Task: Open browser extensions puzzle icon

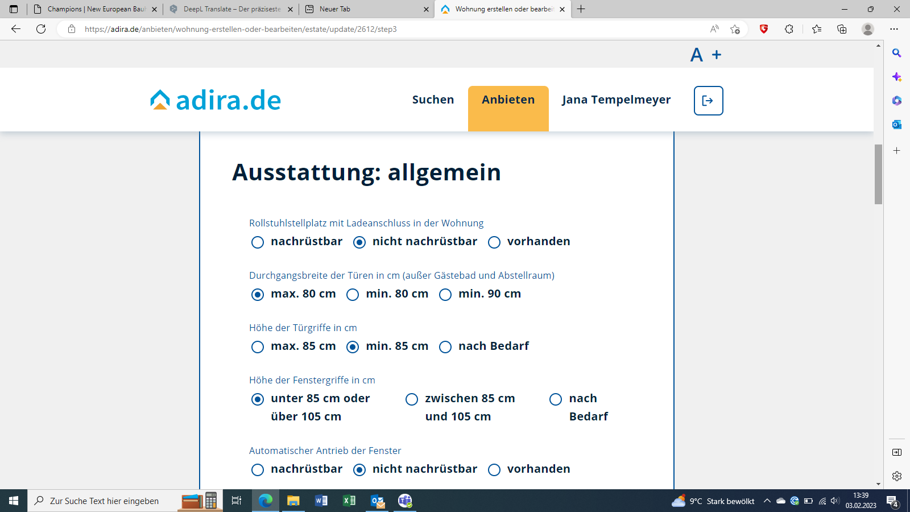Action: (789, 29)
